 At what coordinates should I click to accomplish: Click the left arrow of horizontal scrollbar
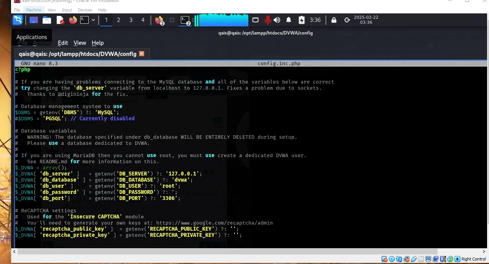click(x=15, y=251)
